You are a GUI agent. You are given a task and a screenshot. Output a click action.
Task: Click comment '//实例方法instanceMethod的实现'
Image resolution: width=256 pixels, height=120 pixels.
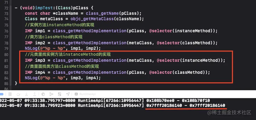click(x=60, y=25)
